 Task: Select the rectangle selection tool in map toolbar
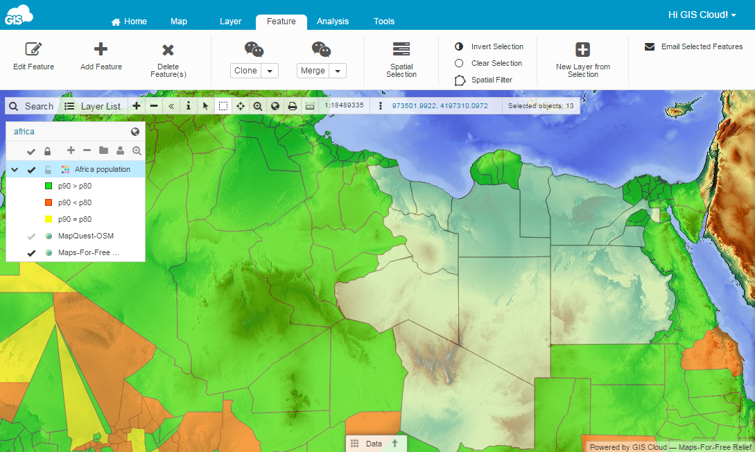pyautogui.click(x=223, y=106)
